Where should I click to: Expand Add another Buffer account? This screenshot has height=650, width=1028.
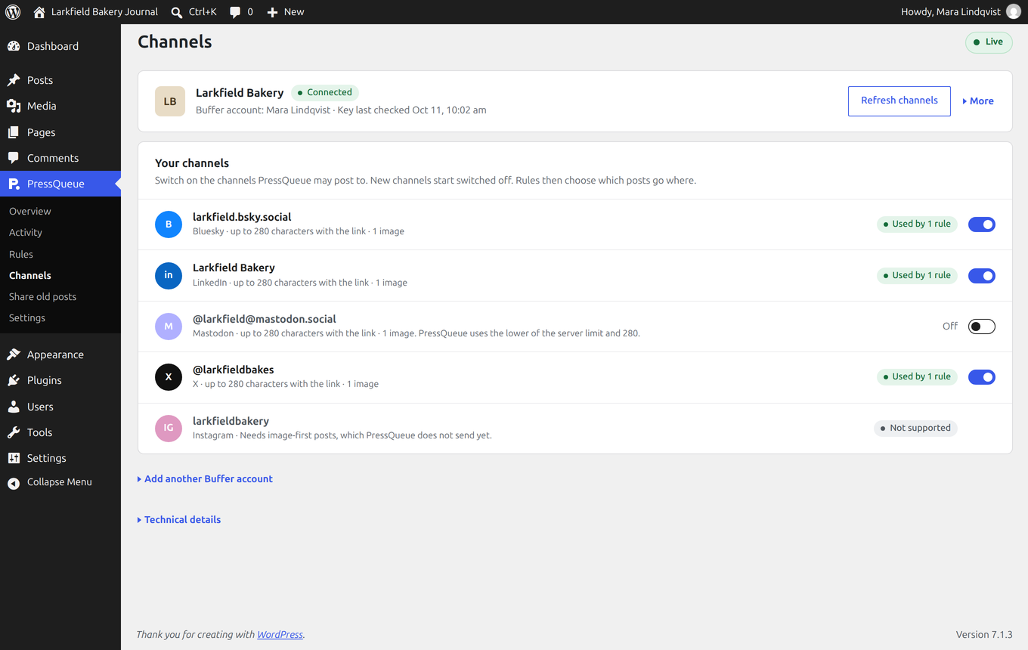(205, 479)
